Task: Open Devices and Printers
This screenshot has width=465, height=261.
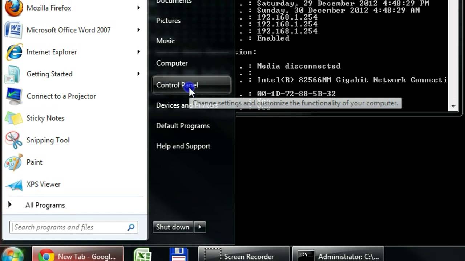Action: [x=173, y=105]
